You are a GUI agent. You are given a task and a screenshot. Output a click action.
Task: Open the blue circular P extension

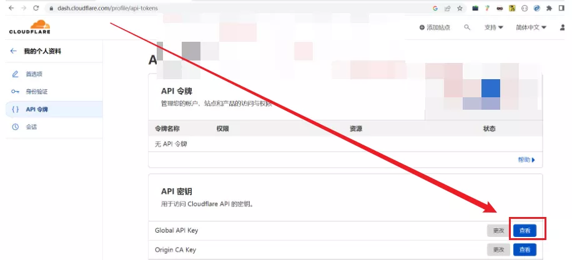click(x=536, y=8)
